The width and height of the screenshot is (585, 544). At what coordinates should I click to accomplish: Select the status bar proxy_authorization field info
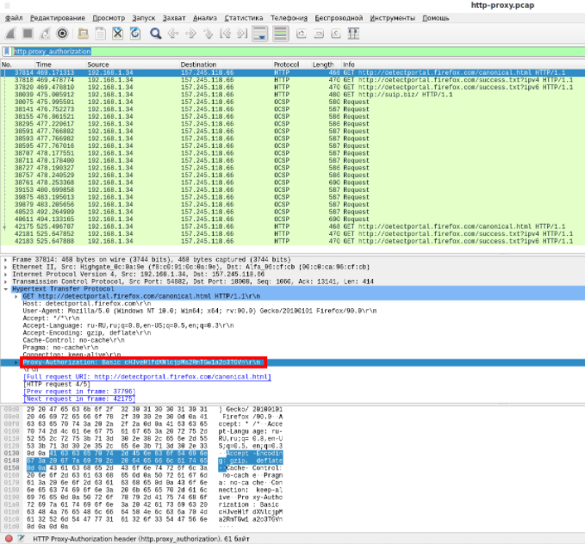tap(141, 539)
